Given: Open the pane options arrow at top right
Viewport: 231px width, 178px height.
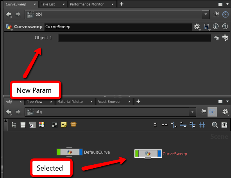Looking at the screenshot, I should coord(227,4).
